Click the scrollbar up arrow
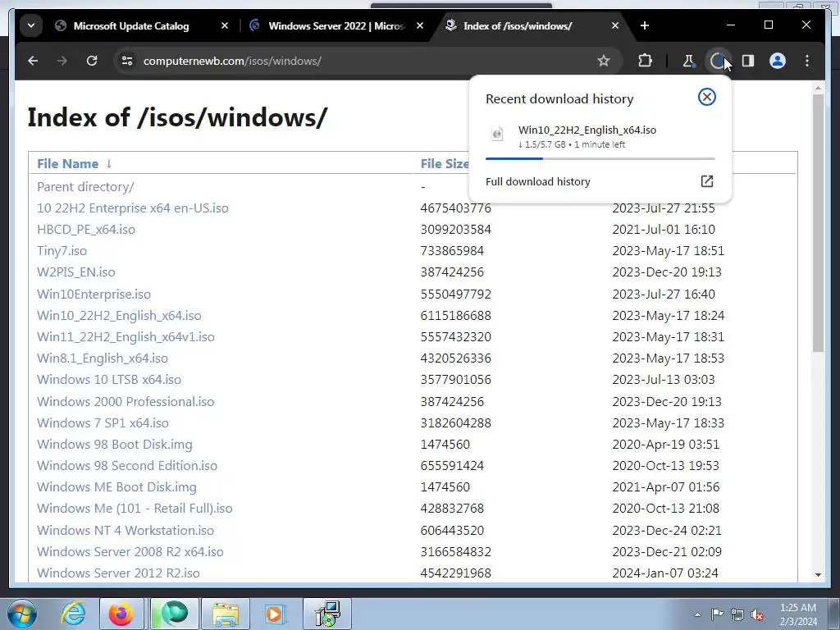The width and height of the screenshot is (840, 630). (x=818, y=87)
